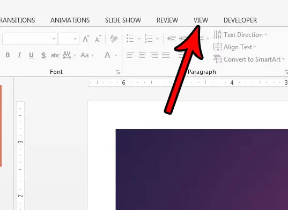Toggle italic formatting

pyautogui.click(x=19, y=55)
